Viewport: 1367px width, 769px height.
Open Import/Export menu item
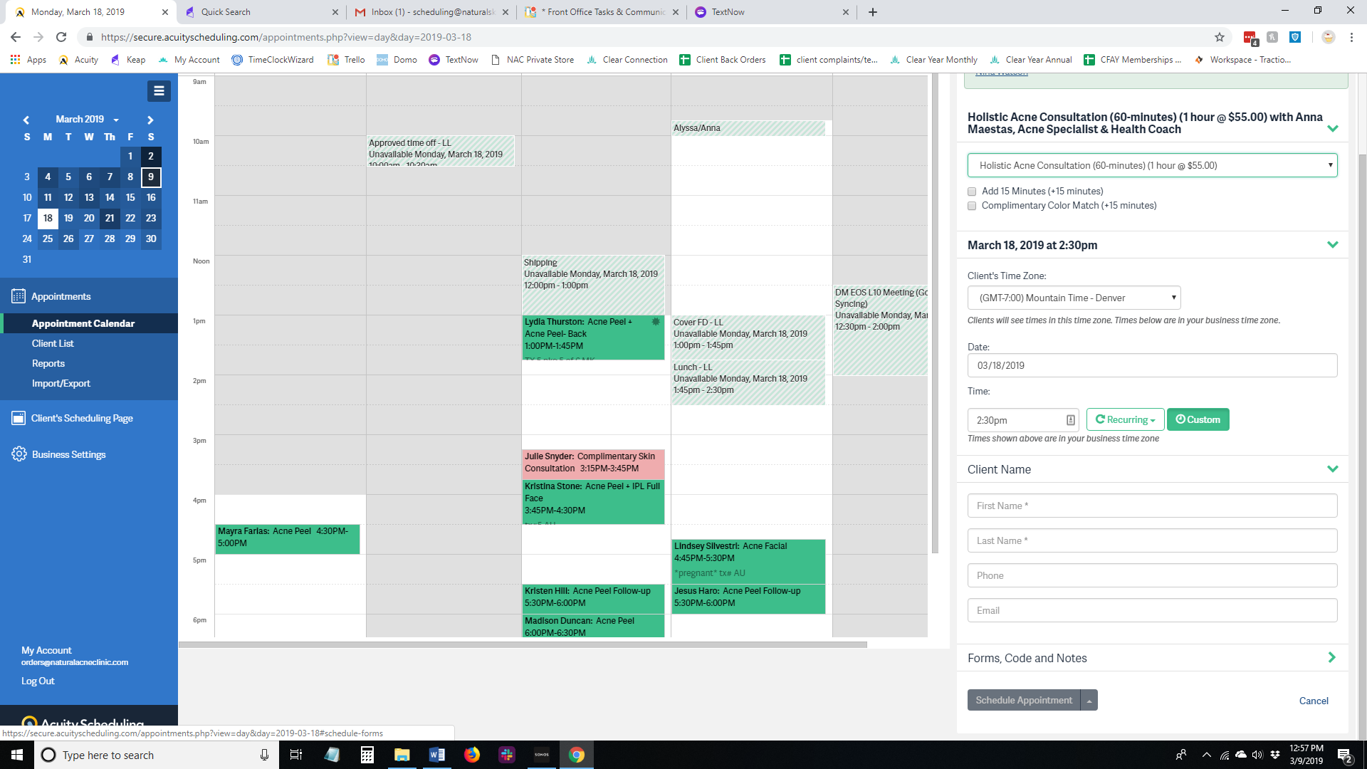(x=61, y=383)
